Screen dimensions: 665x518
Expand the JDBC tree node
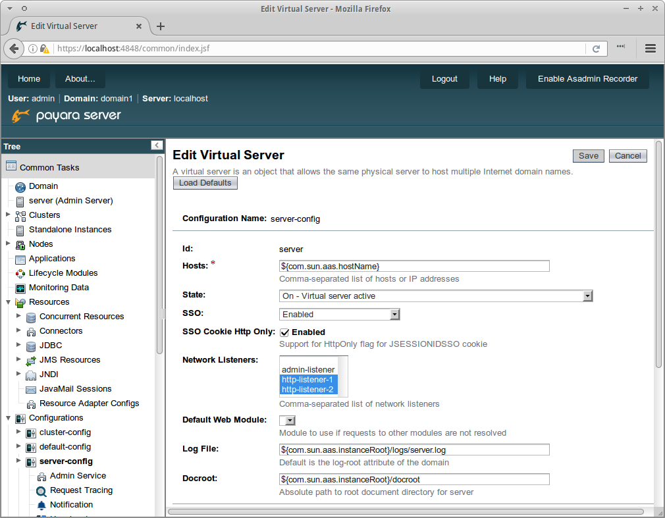click(x=18, y=346)
